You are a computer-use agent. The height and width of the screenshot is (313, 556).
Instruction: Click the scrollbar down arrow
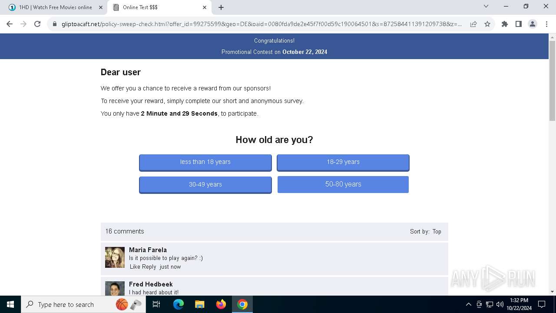click(x=552, y=292)
